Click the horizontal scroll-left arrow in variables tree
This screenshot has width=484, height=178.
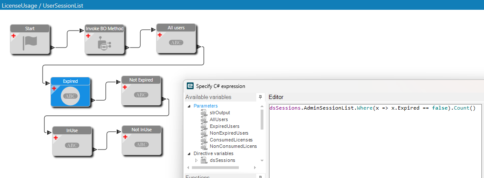coord(188,168)
